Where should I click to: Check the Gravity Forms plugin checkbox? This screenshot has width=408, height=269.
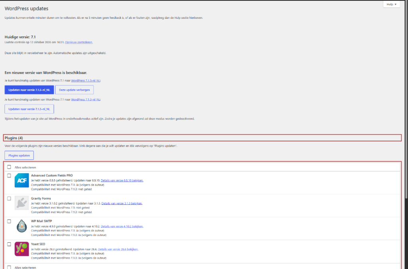point(9,198)
